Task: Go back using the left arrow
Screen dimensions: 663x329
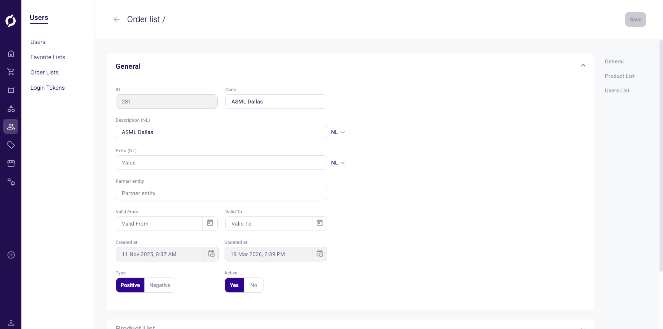Action: (116, 19)
